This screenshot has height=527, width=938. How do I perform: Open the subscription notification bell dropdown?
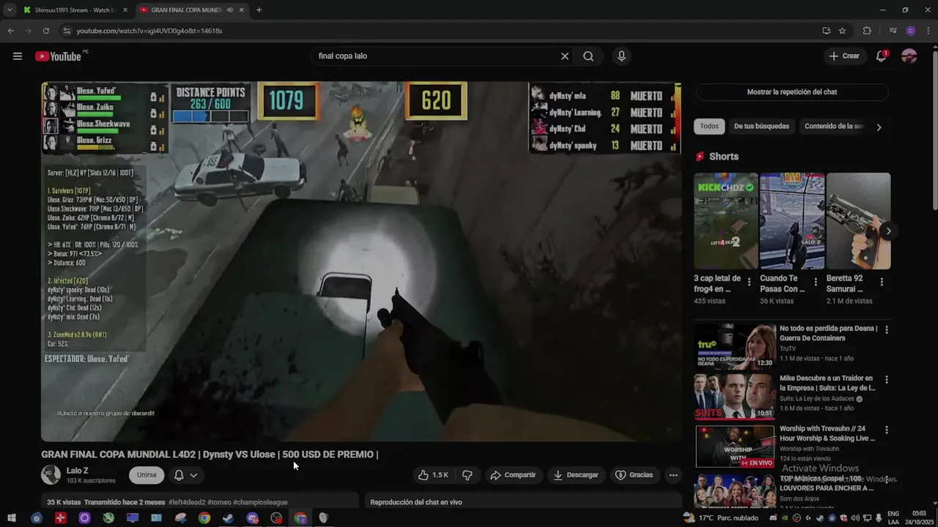click(185, 475)
